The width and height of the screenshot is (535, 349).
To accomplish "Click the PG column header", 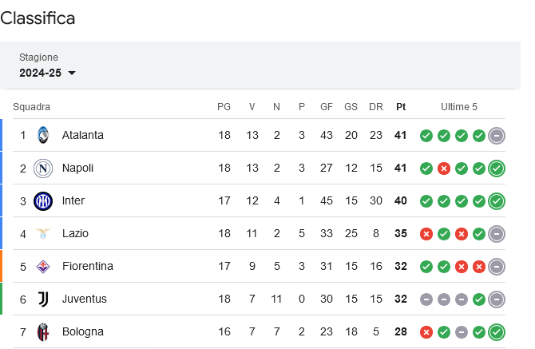I will point(224,107).
